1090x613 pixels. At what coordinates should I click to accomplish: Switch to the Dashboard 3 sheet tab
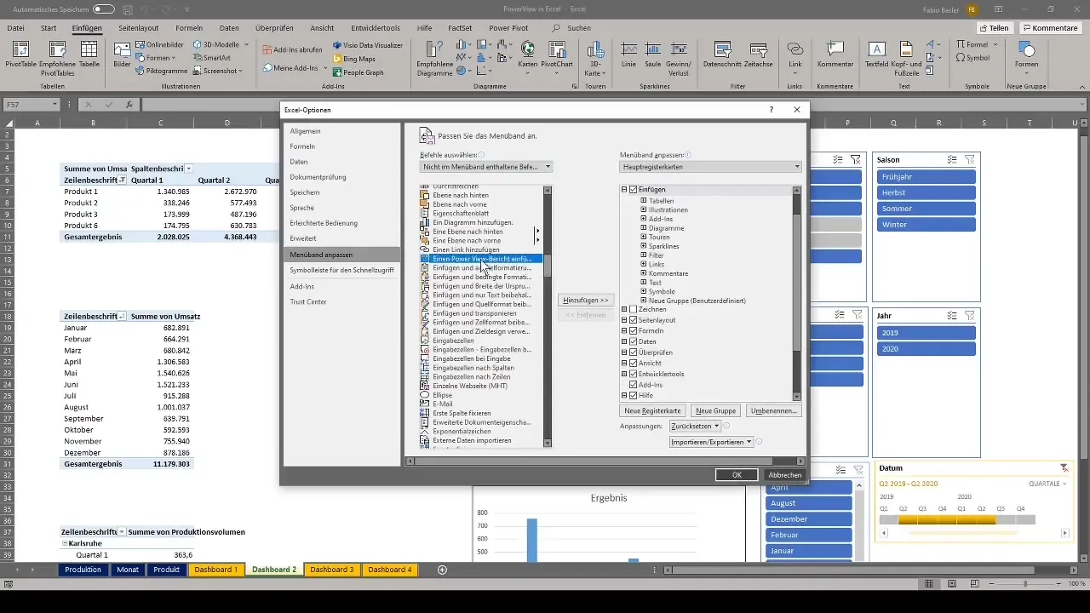click(332, 570)
